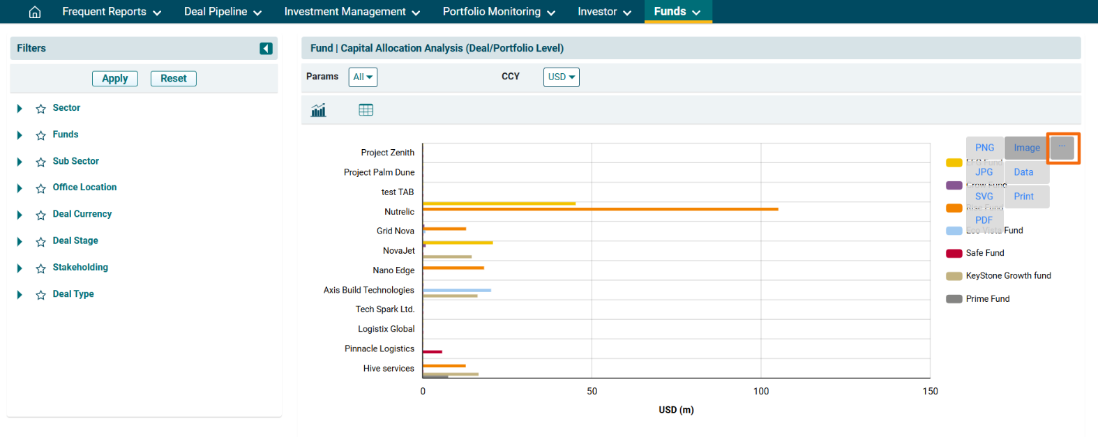The image size is (1098, 437).
Task: Expand the Funds filter section
Action: coord(20,135)
